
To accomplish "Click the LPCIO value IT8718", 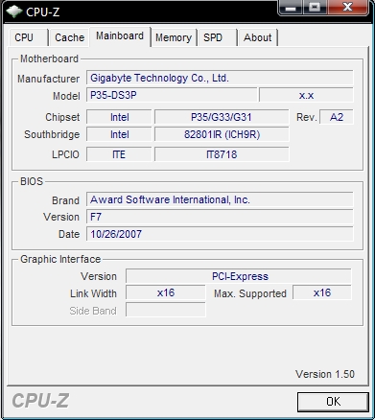I will [x=222, y=154].
